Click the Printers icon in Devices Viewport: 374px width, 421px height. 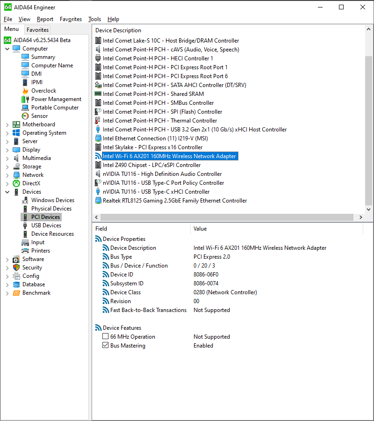tap(25, 251)
